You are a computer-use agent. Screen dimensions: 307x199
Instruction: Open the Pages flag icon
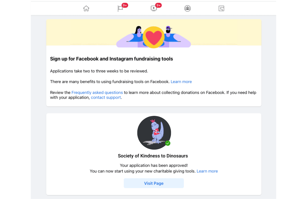120,9
